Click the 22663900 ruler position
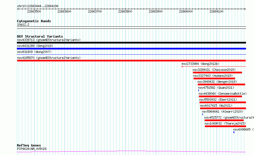 [x=156, y=11]
